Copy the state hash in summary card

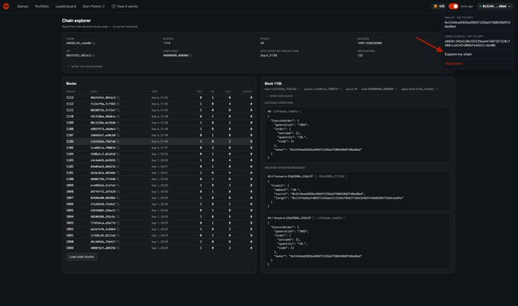pos(191,56)
